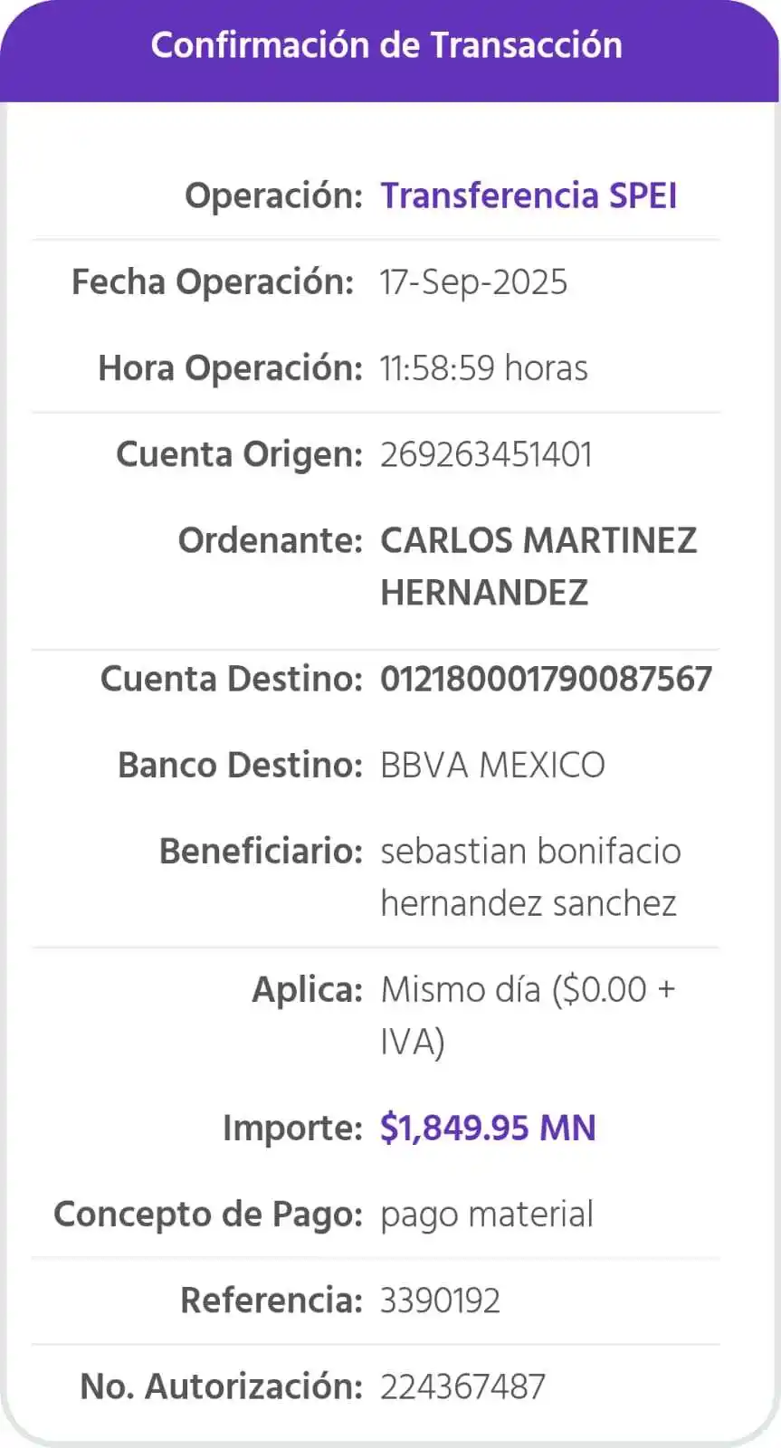This screenshot has width=781, height=1448.
Task: Select the Concepto de Pago label
Action: point(208,1215)
